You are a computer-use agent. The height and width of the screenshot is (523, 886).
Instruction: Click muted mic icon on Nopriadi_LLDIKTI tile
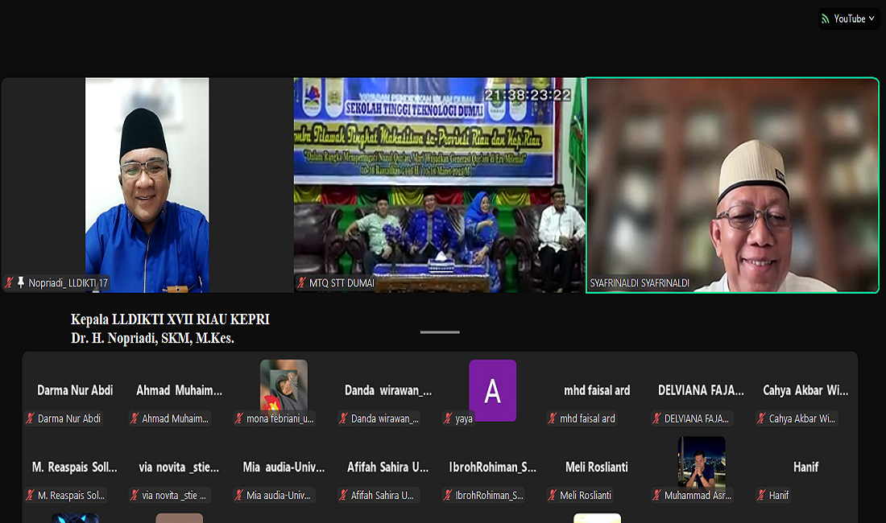10,283
